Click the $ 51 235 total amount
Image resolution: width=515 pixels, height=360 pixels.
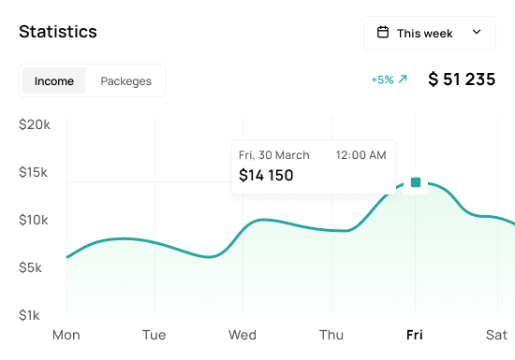(462, 79)
